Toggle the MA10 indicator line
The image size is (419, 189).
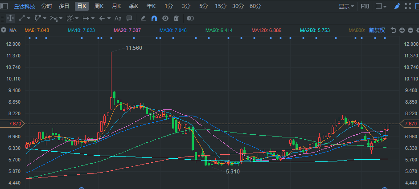point(81,30)
